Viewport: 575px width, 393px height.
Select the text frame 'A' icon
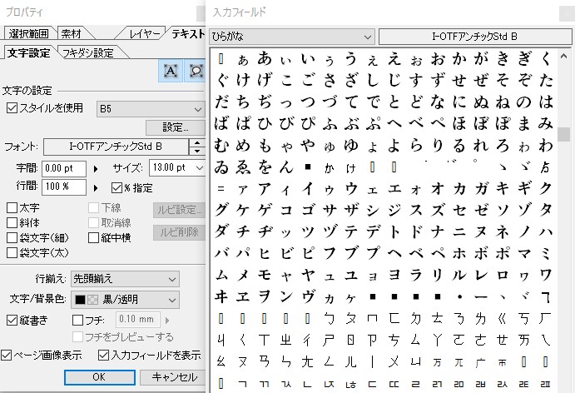click(x=171, y=72)
